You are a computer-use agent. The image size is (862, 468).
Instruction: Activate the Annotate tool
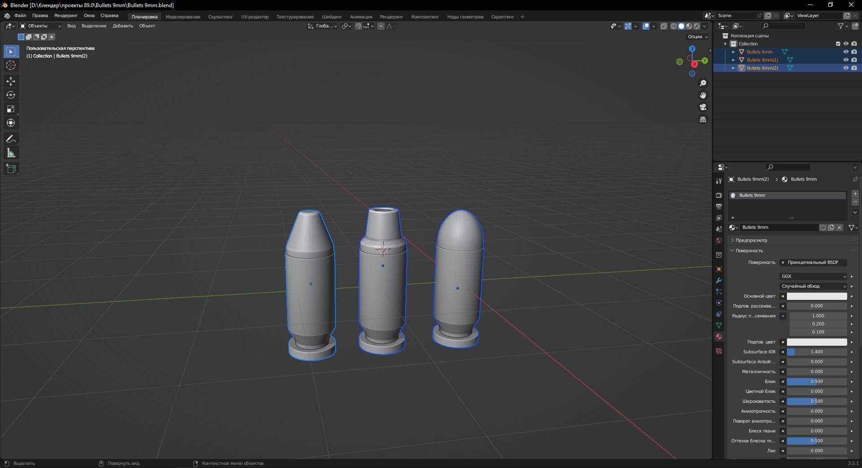point(11,138)
